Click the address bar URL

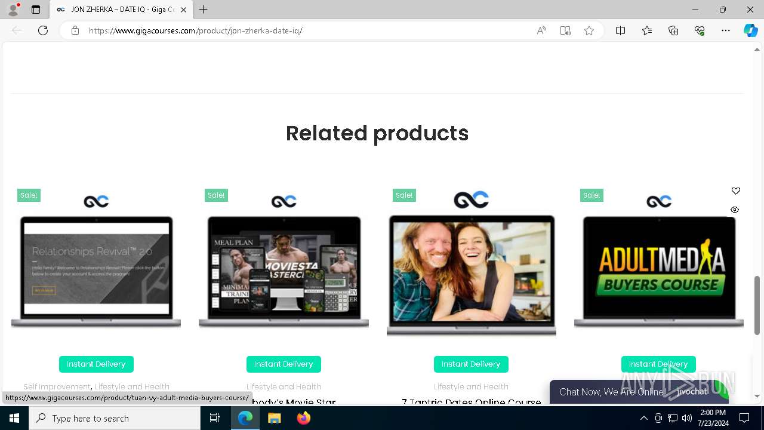196,30
